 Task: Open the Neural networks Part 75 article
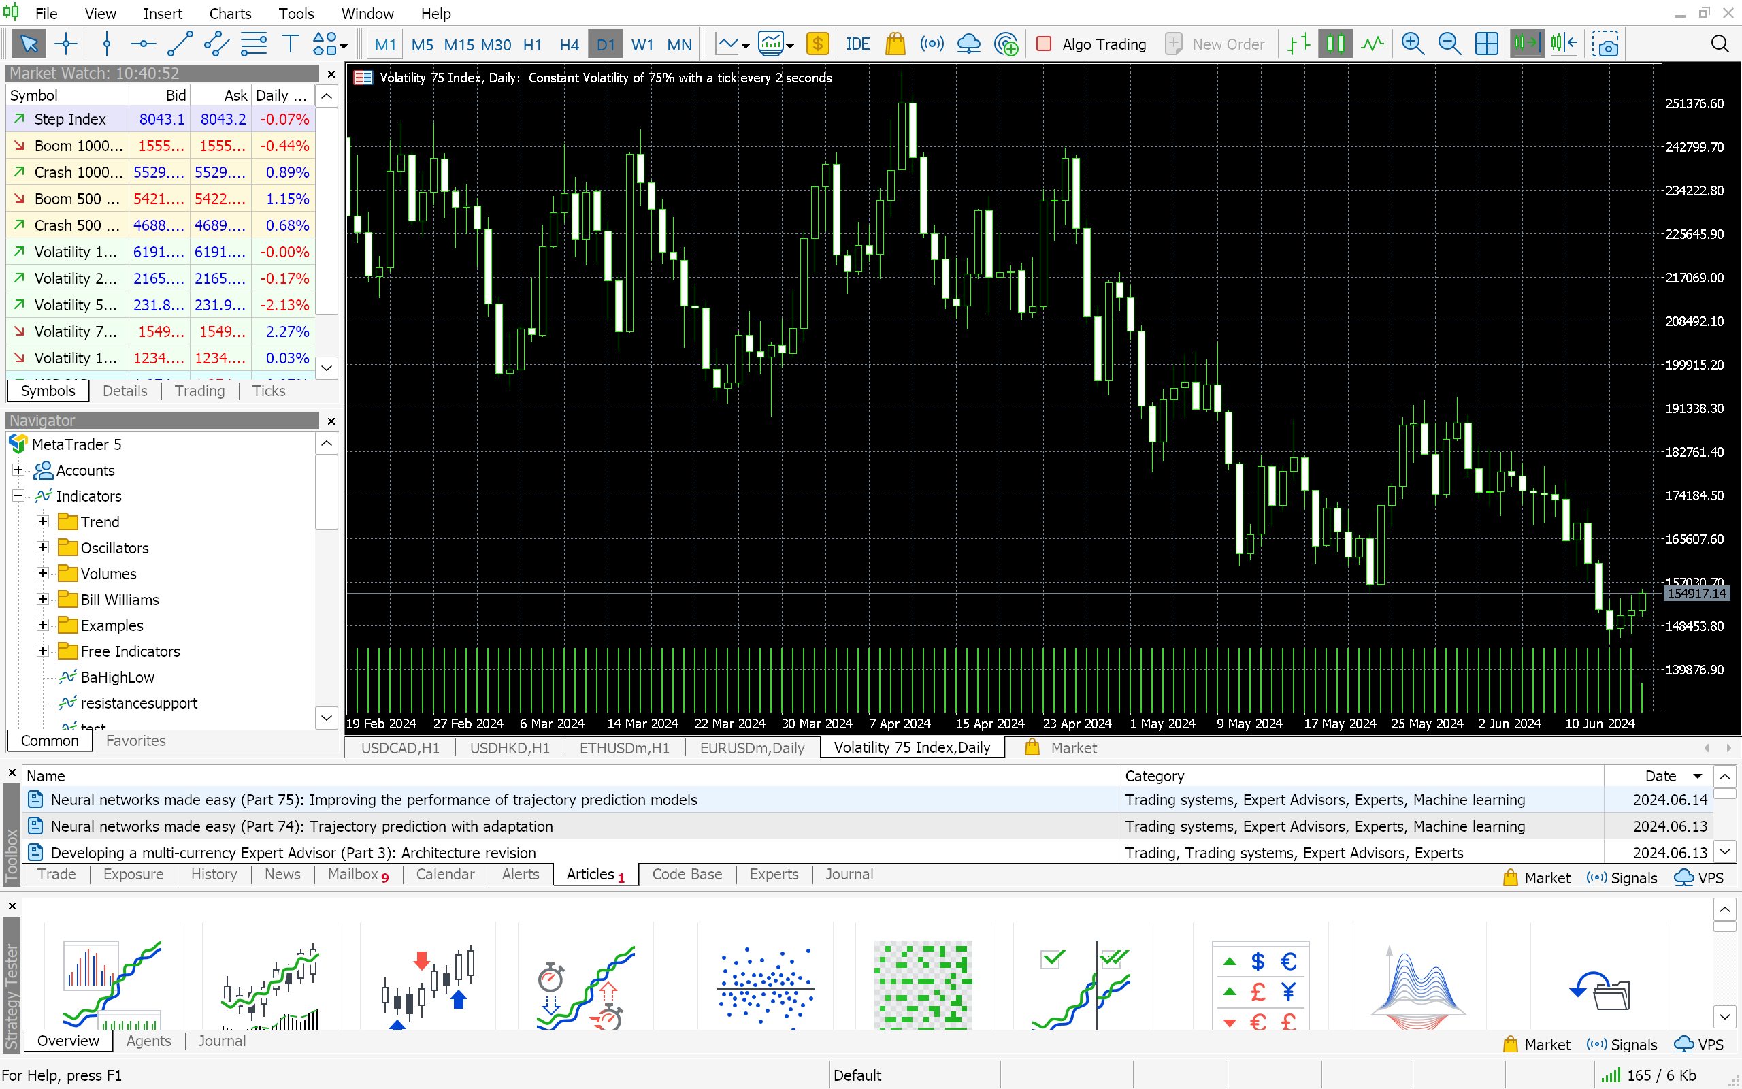[374, 800]
